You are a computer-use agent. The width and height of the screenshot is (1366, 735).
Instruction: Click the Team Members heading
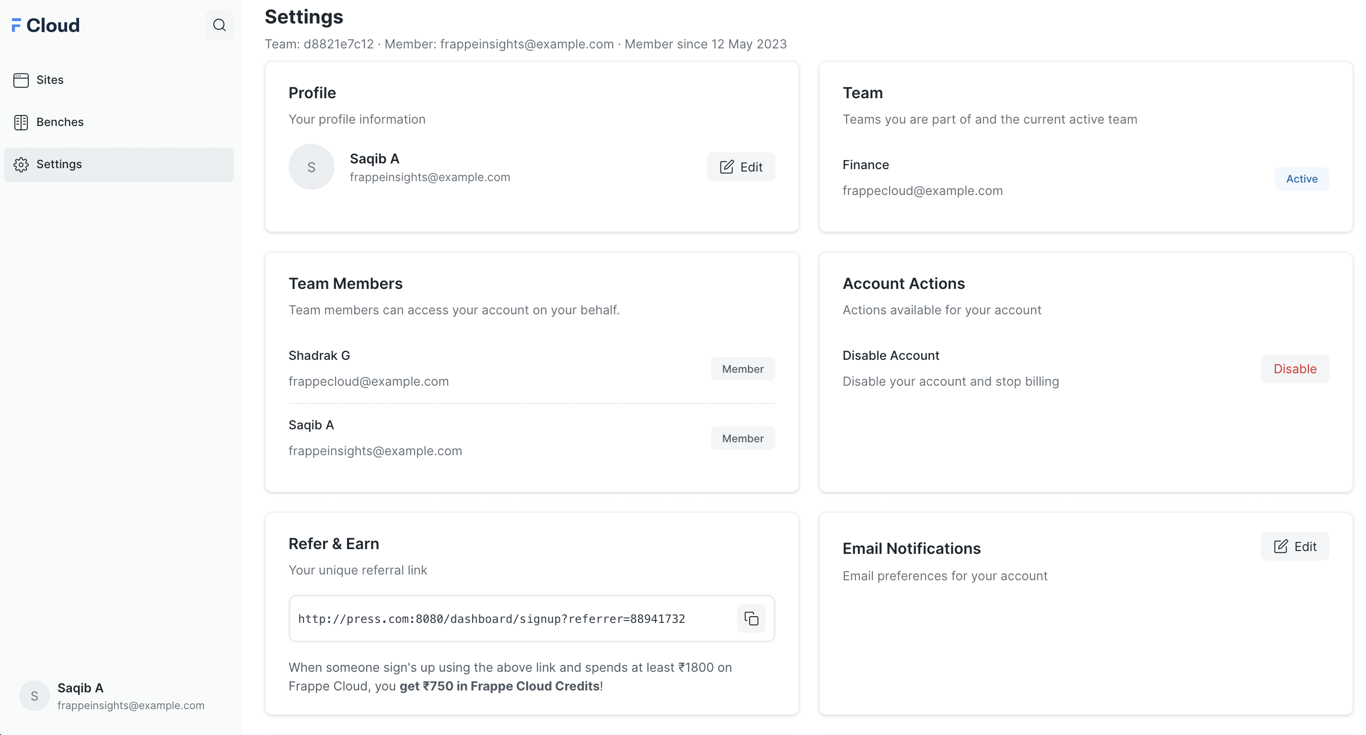(345, 284)
